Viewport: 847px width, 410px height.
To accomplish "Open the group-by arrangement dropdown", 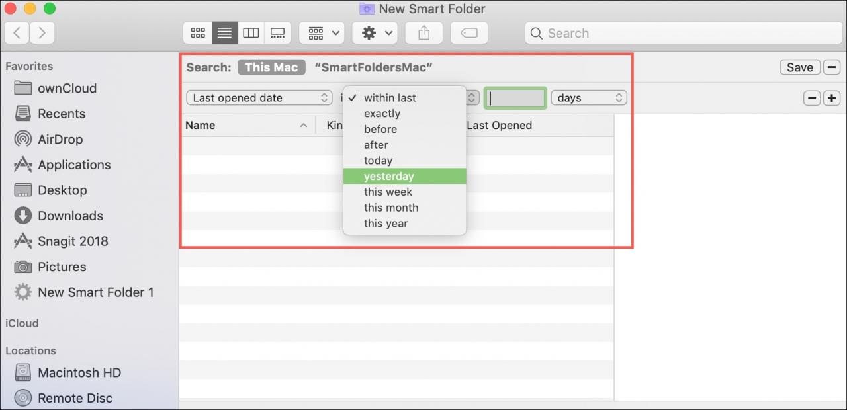I will [322, 33].
